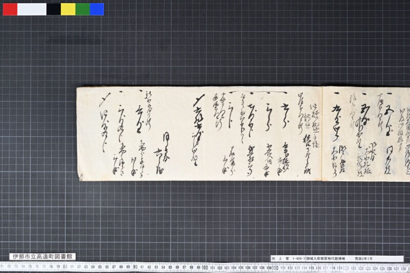Click the vertical fold seam of the manuscript
This screenshot has height=273, width=410.
coord(322,134)
